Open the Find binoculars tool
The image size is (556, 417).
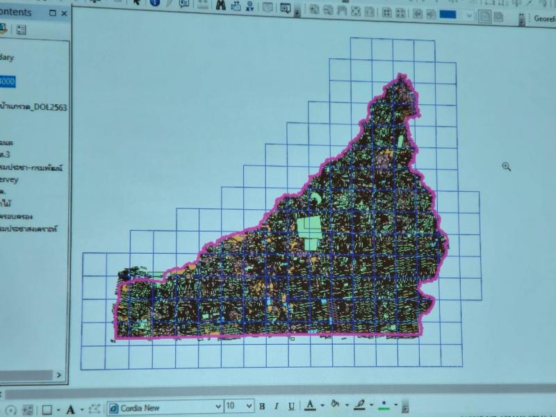[221, 5]
